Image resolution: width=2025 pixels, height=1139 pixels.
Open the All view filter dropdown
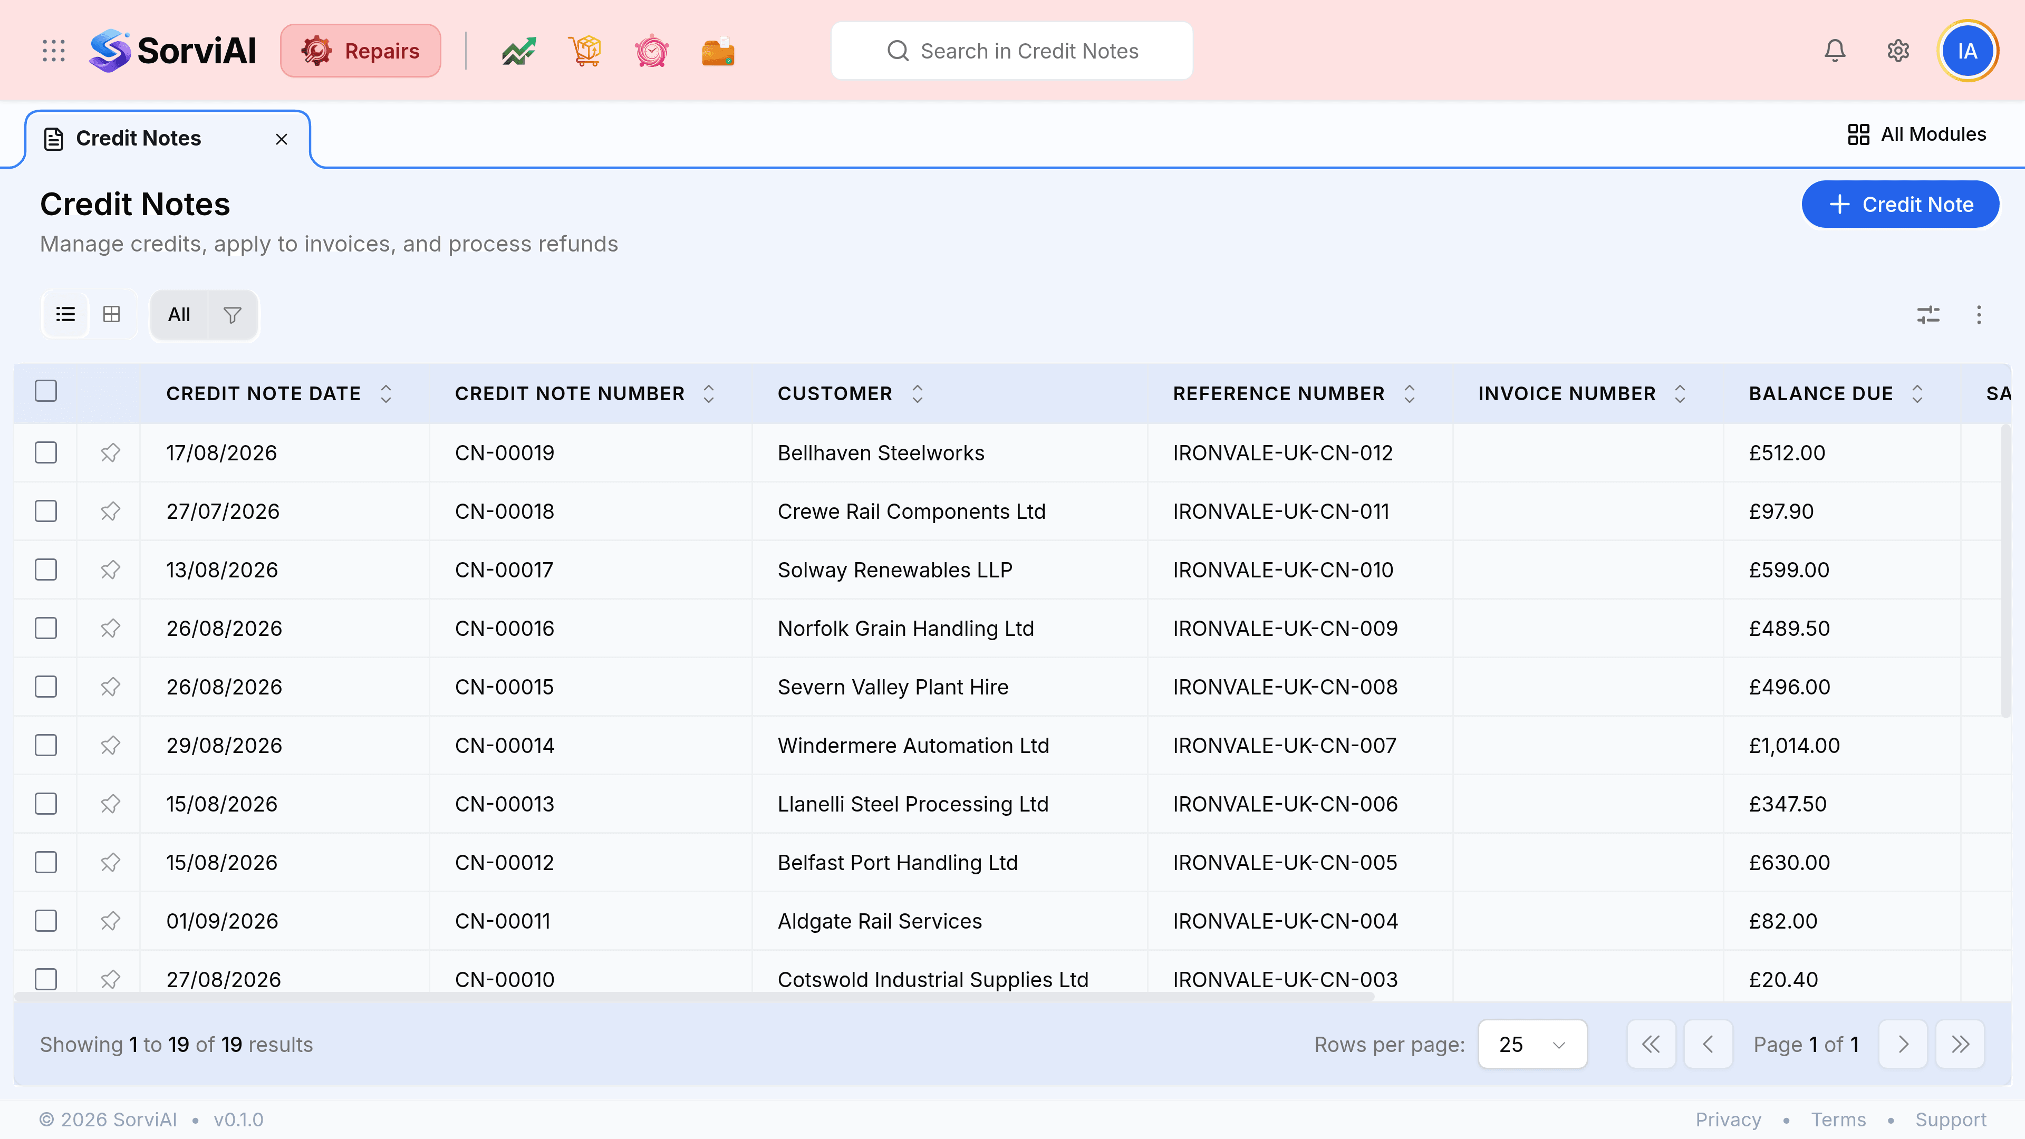click(x=179, y=315)
